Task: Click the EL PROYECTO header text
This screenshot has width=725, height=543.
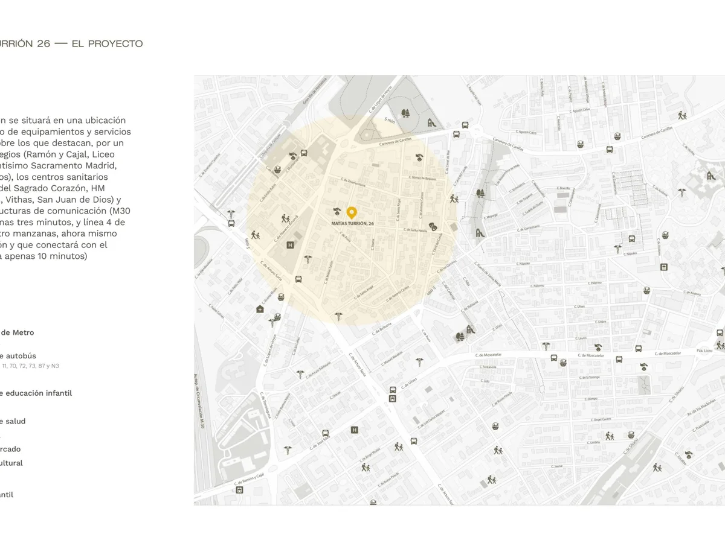Action: (x=107, y=43)
